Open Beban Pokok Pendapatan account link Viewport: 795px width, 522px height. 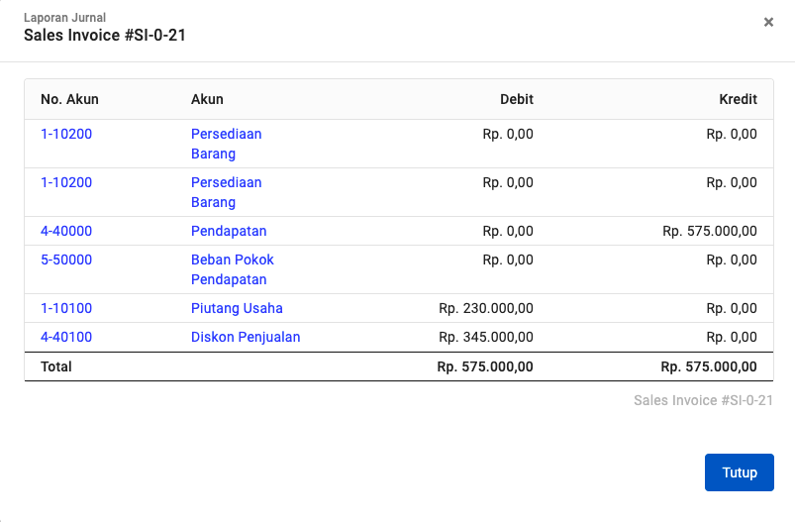point(233,269)
